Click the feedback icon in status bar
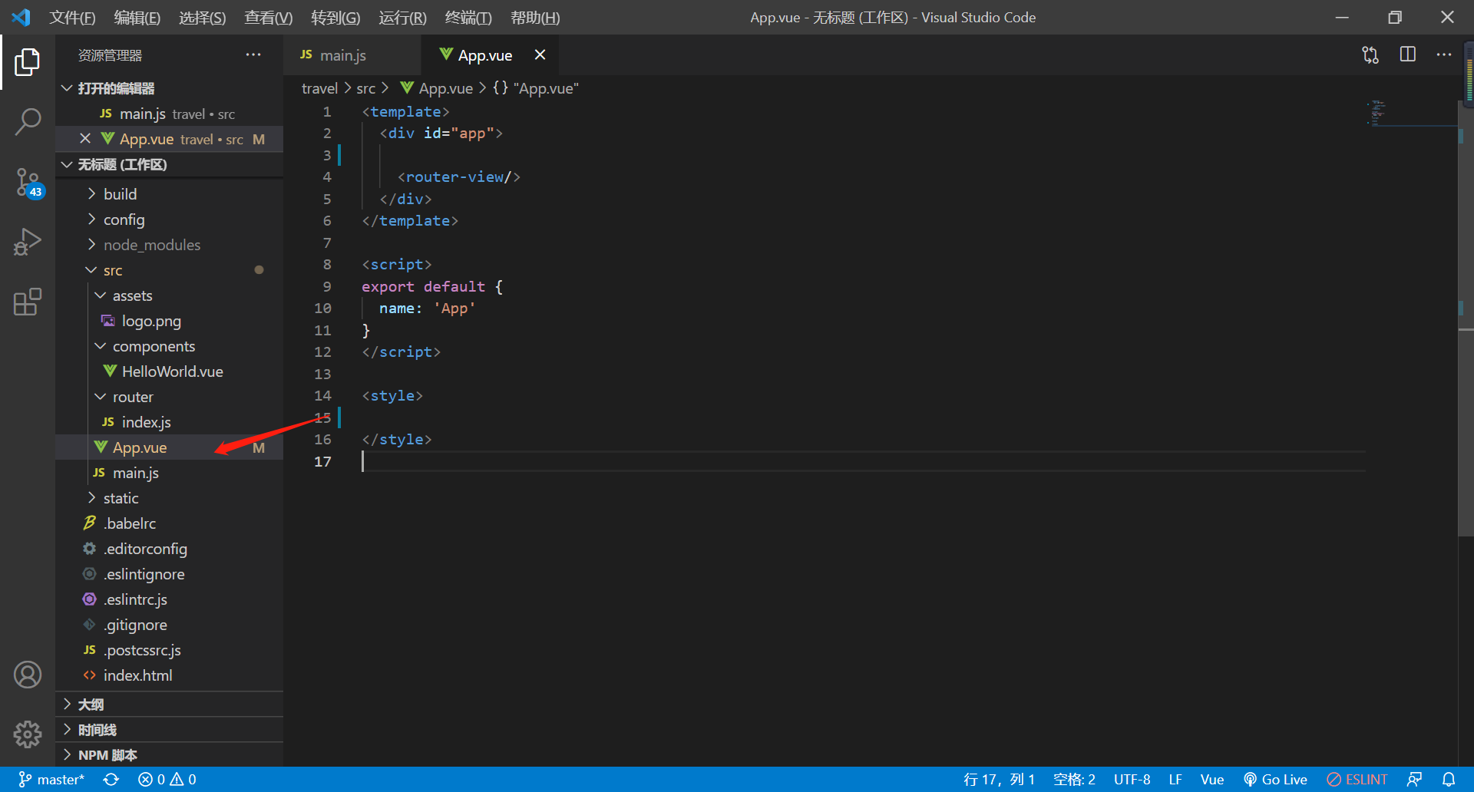Screen dimensions: 1474x792 pos(1414,780)
